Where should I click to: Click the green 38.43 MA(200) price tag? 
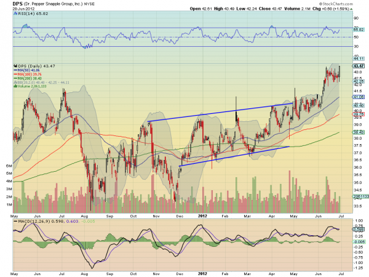coord(359,132)
